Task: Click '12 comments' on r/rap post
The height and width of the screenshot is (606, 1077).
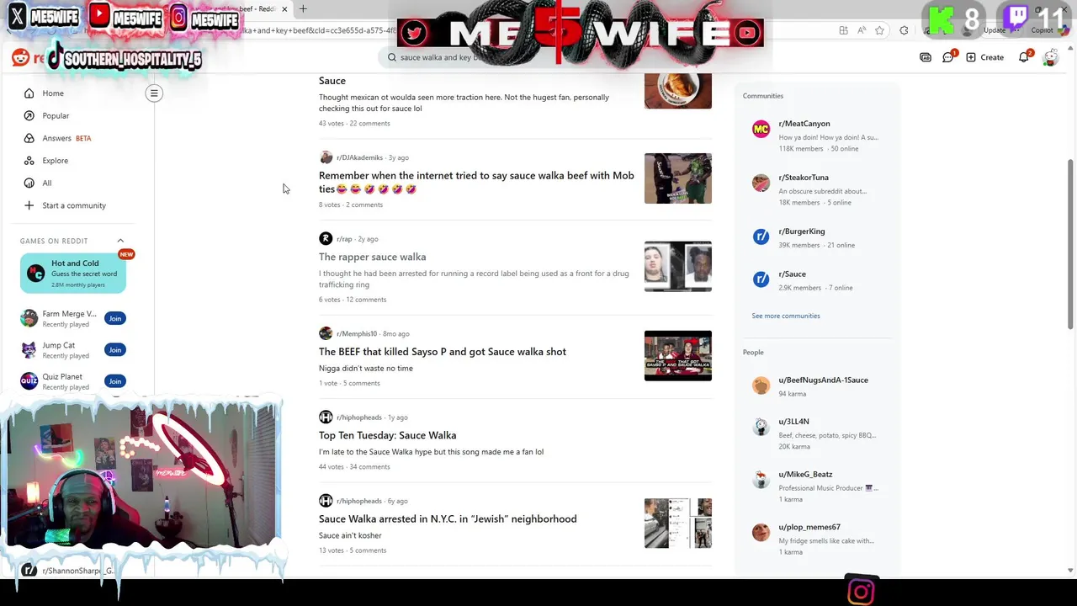Action: pos(366,300)
